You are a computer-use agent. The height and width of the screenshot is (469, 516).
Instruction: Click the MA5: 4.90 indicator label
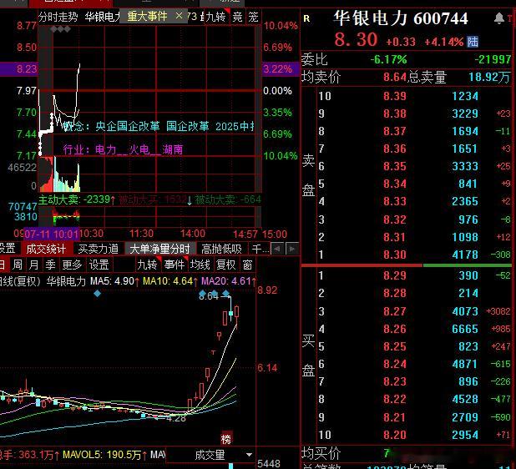coord(114,281)
